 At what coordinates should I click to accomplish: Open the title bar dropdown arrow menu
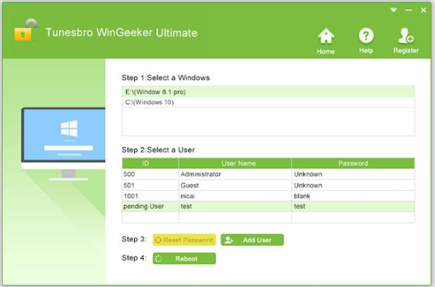click(x=393, y=10)
